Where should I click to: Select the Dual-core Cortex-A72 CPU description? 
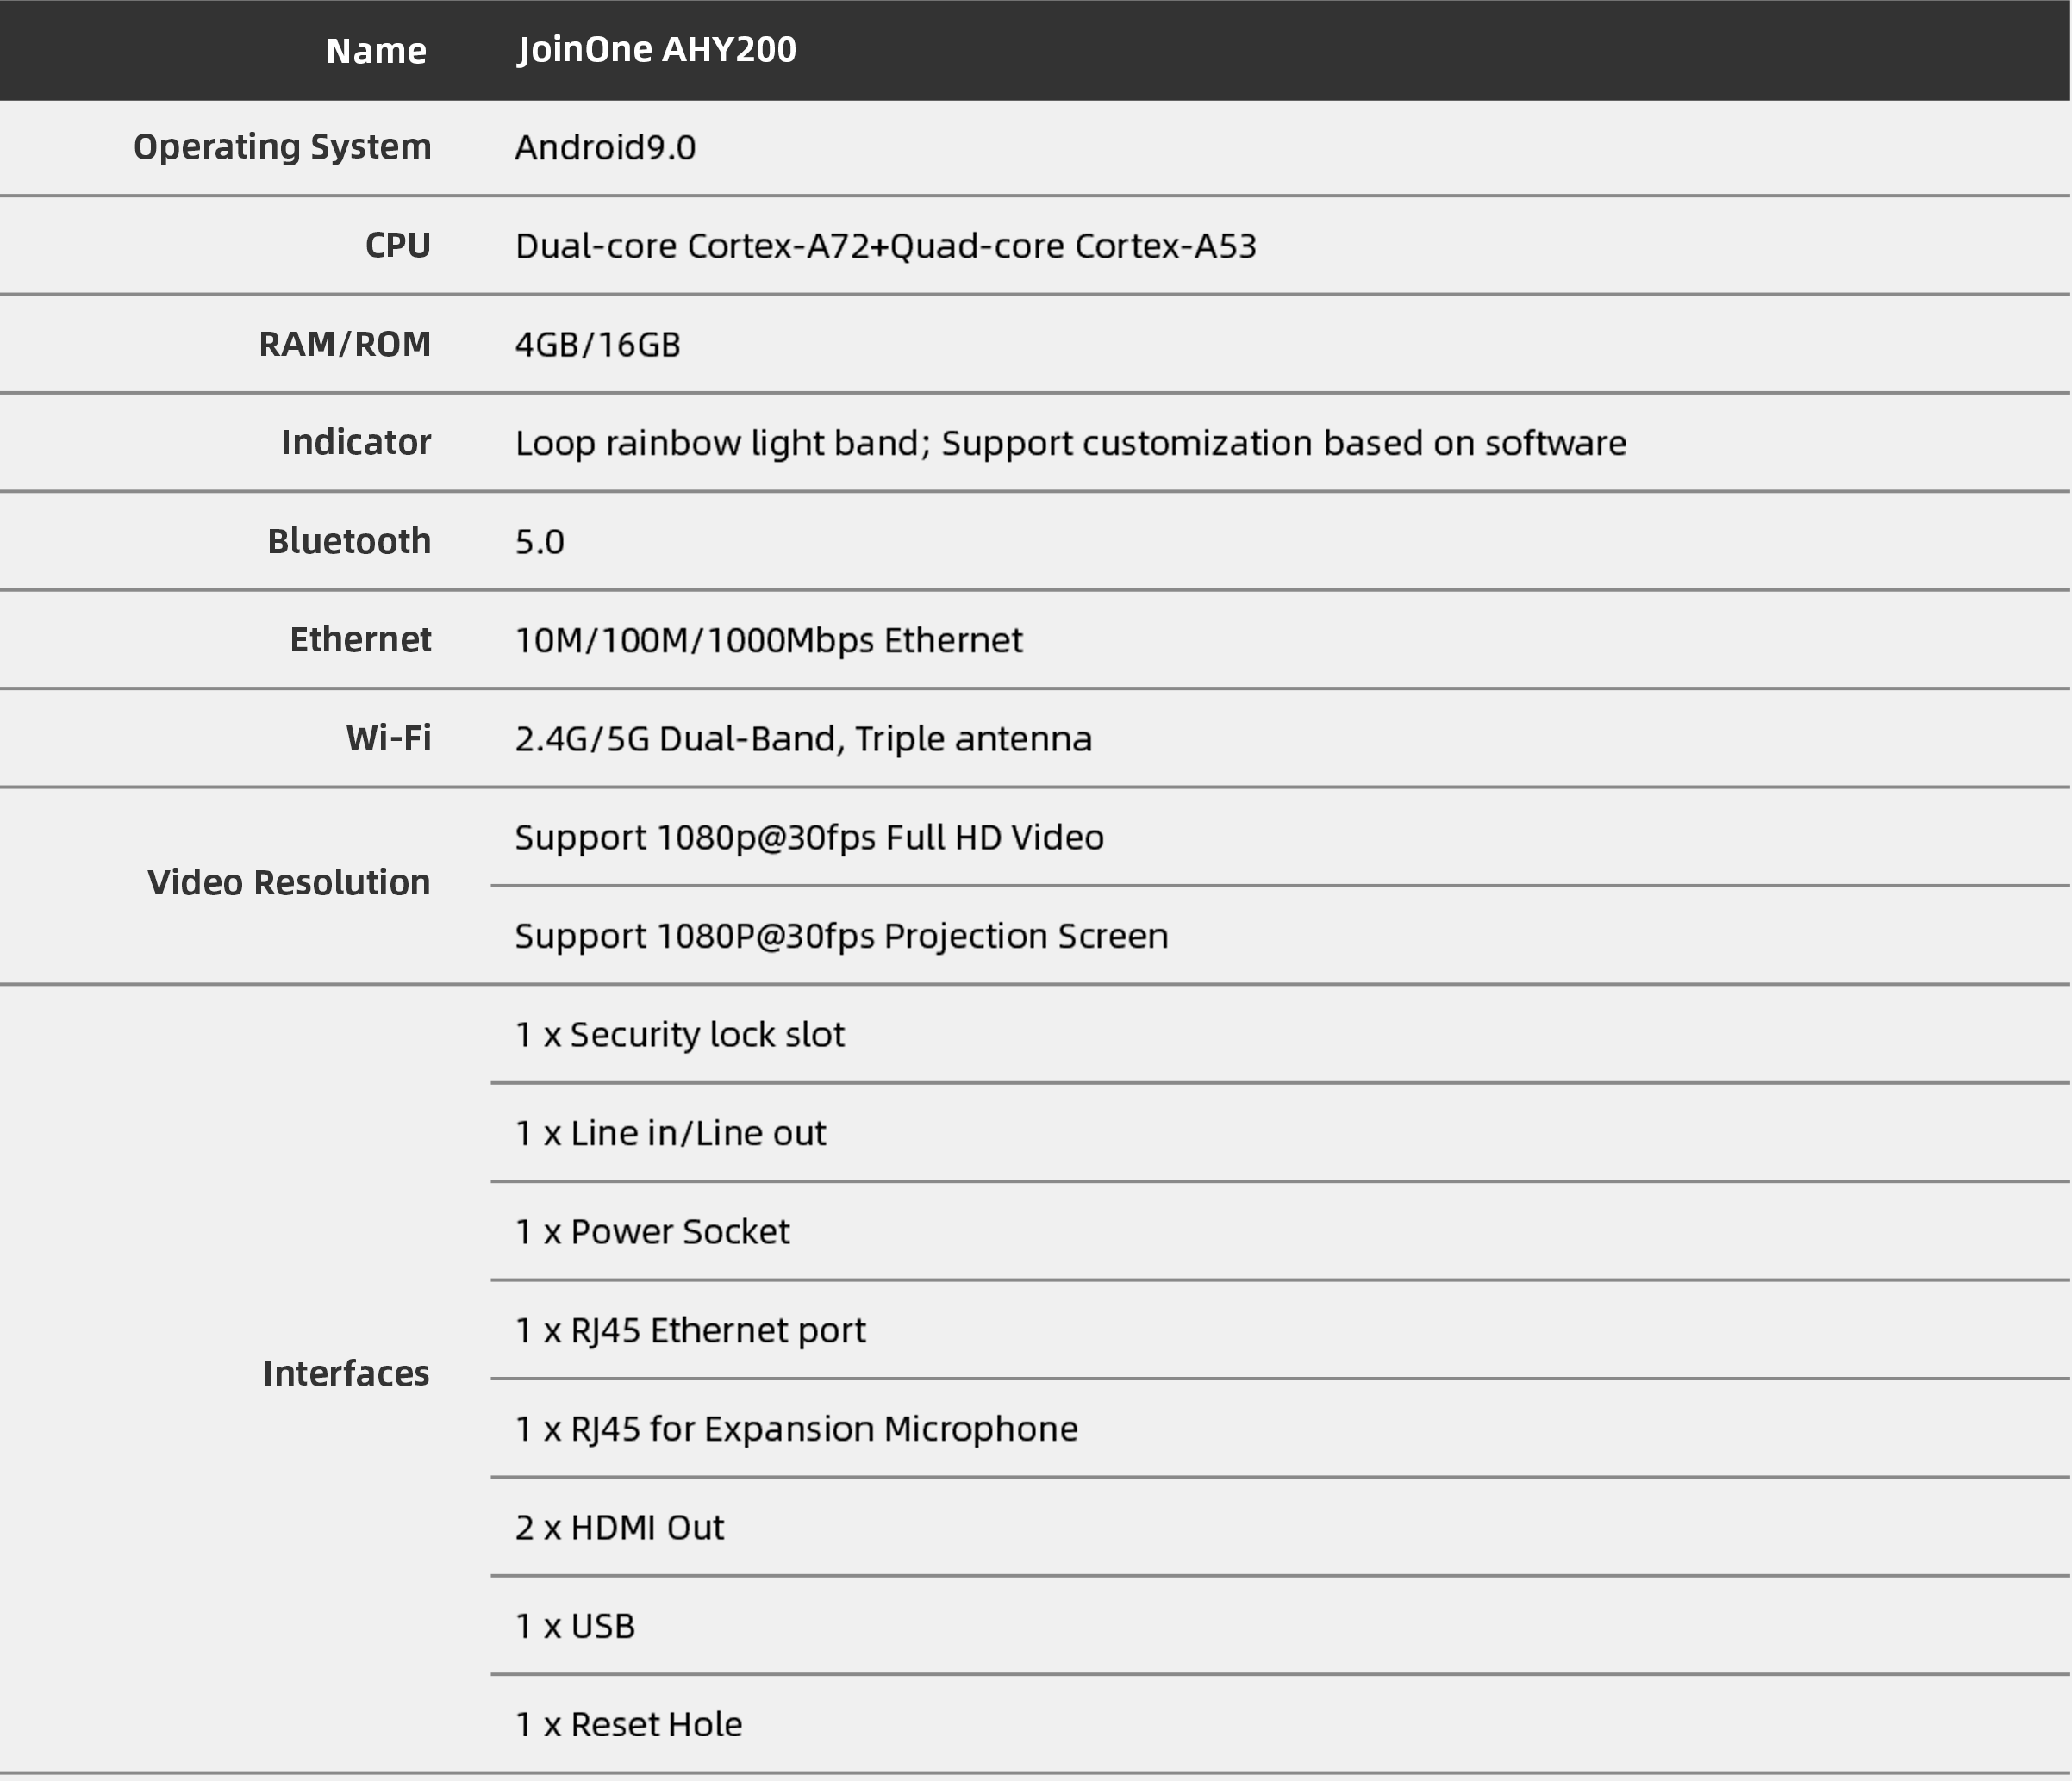pos(885,246)
